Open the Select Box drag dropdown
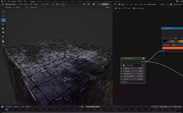Image resolution: width=183 pixels, height=113 pixels. 34,7
